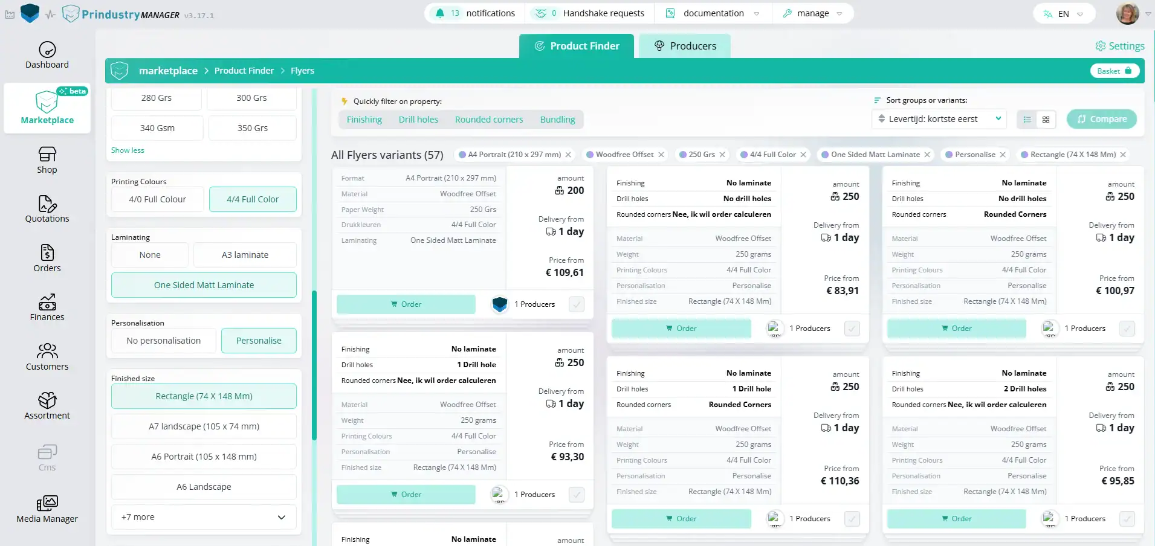Expand the +7 more sizes dropdown
This screenshot has height=546, width=1155.
204,517
